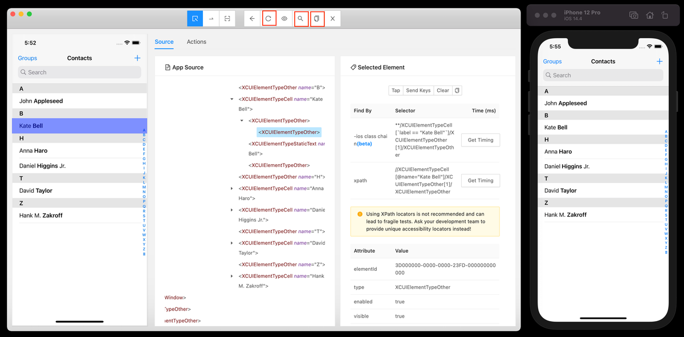Expand the Anna Haro cell node
Image resolution: width=684 pixels, height=337 pixels.
pos(231,188)
